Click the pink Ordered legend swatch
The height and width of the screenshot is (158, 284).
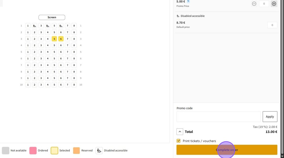33,151
